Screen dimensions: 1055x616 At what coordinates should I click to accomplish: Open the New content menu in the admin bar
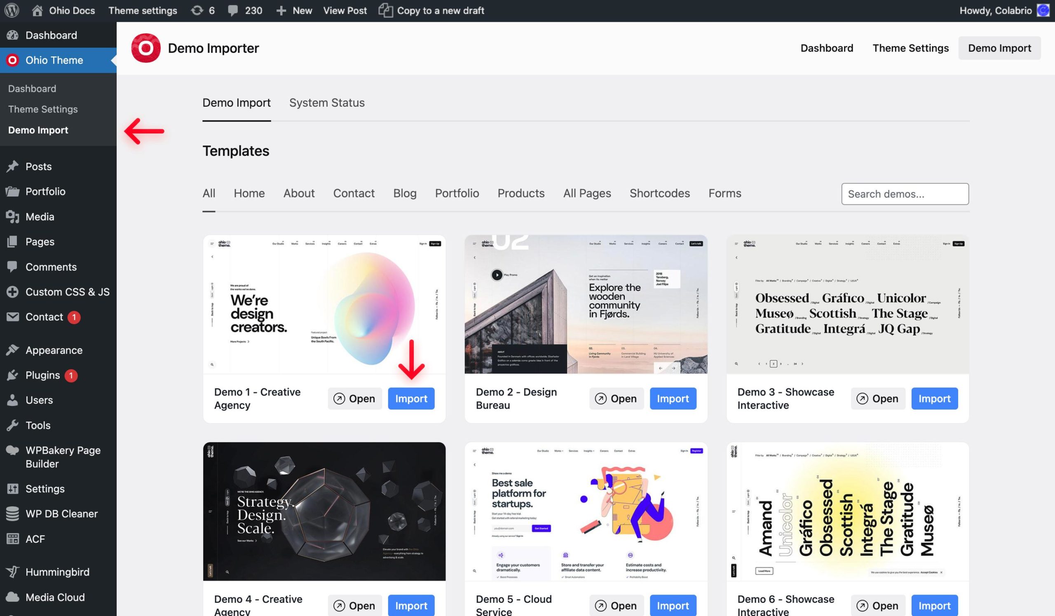[x=294, y=10]
